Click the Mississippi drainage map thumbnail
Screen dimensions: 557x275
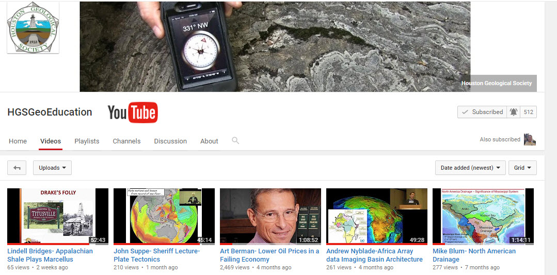(x=483, y=217)
